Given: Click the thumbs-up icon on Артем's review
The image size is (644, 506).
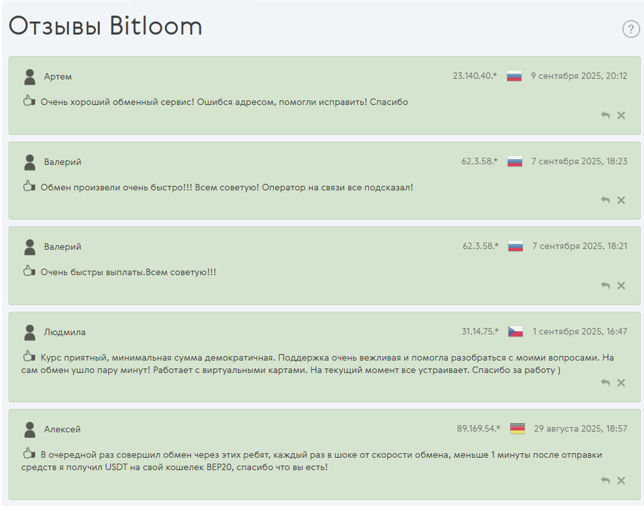Looking at the screenshot, I should (x=29, y=102).
